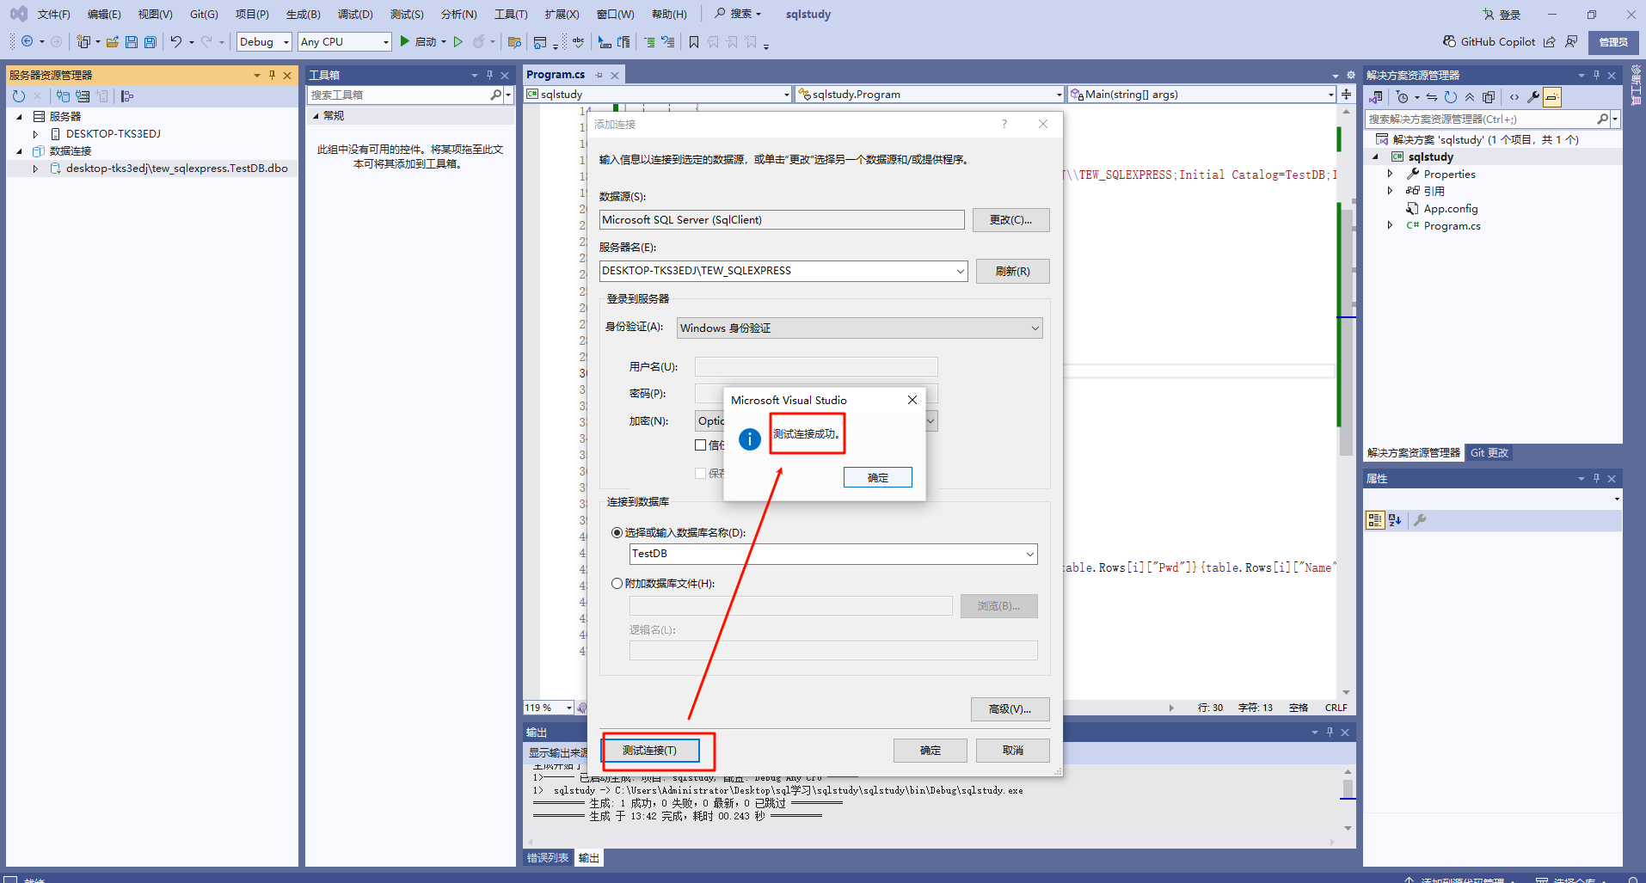This screenshot has width=1646, height=883.
Task: Click Connect to Server icon in Server Explorer
Action: pos(83,96)
